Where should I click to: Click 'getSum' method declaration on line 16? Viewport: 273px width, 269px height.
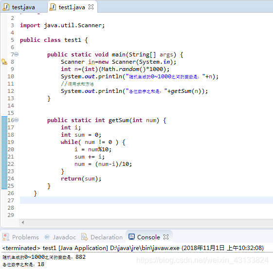click(119, 120)
